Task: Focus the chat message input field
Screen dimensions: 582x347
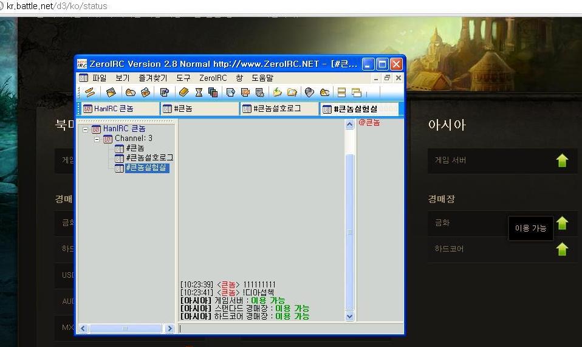Action: pos(290,328)
